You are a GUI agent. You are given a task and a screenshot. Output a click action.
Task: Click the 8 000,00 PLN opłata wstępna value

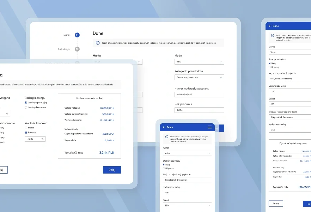tap(107, 108)
